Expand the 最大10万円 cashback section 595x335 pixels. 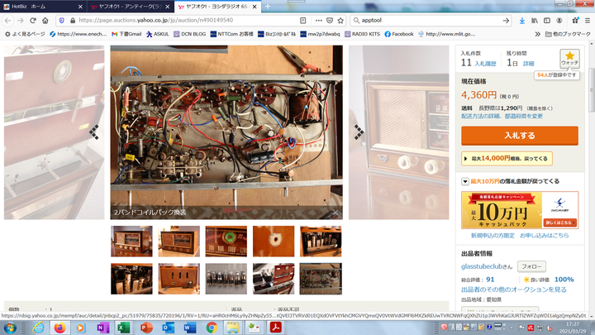click(x=466, y=181)
